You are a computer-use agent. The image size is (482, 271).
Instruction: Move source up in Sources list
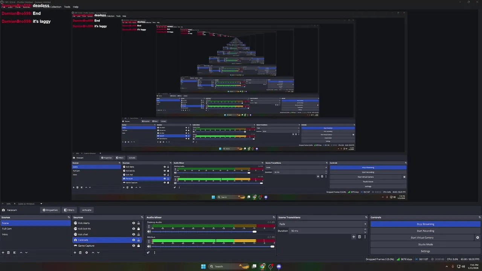[93, 253]
